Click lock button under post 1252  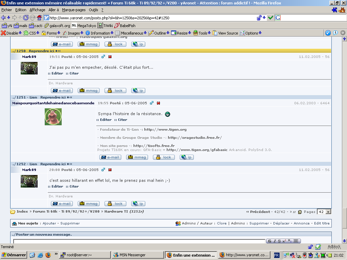pos(115,204)
